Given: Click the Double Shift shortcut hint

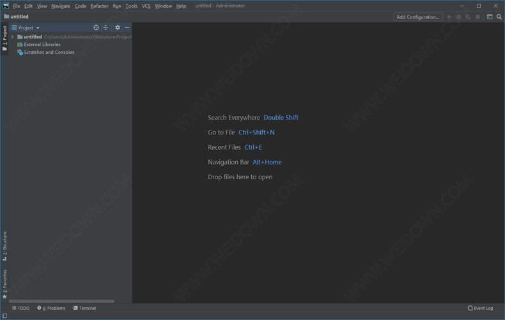Looking at the screenshot, I should (281, 117).
